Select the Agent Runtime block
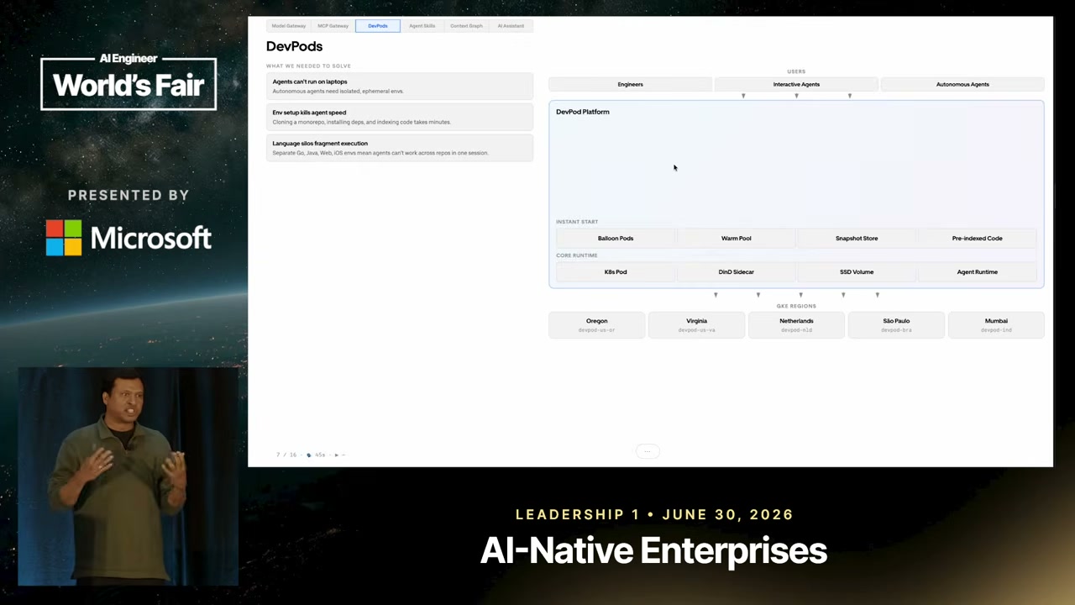Image resolution: width=1075 pixels, height=605 pixels. [978, 272]
